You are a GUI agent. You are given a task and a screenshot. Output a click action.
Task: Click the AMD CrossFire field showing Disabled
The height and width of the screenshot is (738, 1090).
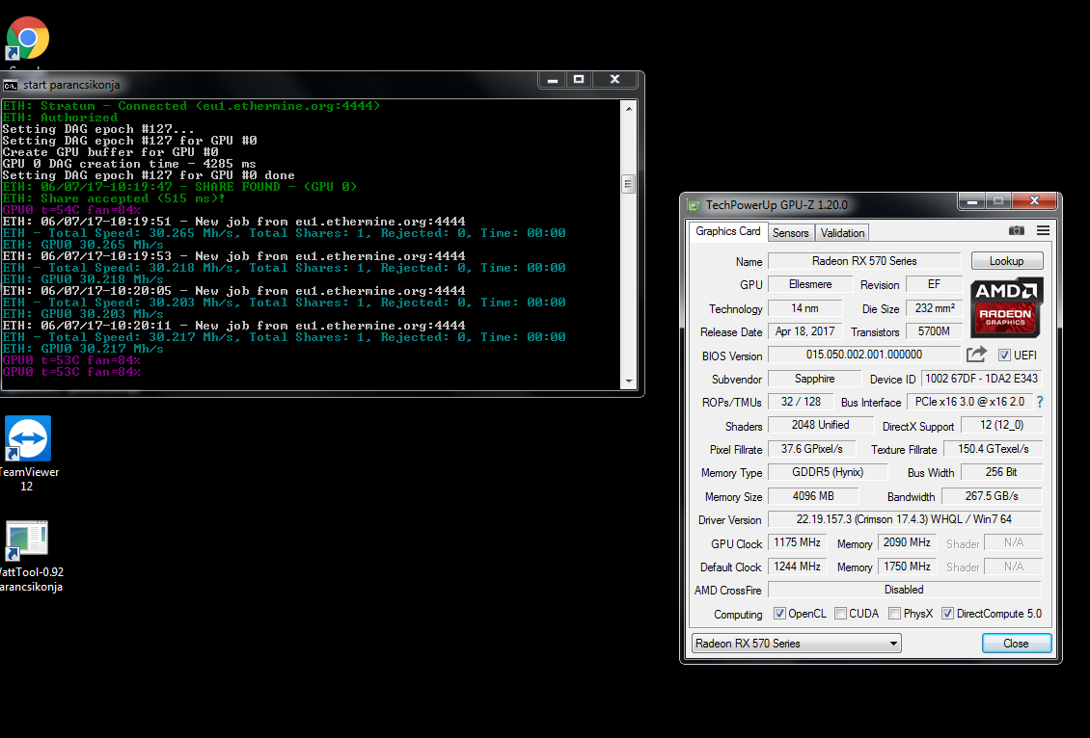click(904, 590)
